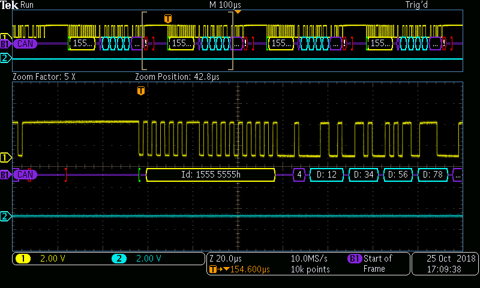Select the orange trigger T marker in zoom window
Viewport: 480px width, 288px height.
tap(141, 91)
